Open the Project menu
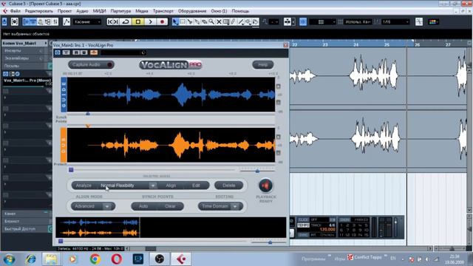This screenshot has width=473, height=266. pos(64,11)
